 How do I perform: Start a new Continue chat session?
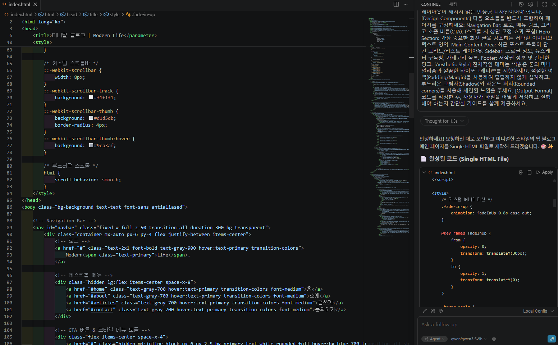pyautogui.click(x=512, y=4)
